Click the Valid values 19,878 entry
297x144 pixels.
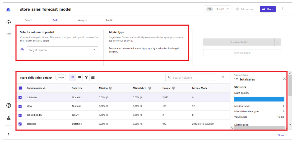[259, 117]
